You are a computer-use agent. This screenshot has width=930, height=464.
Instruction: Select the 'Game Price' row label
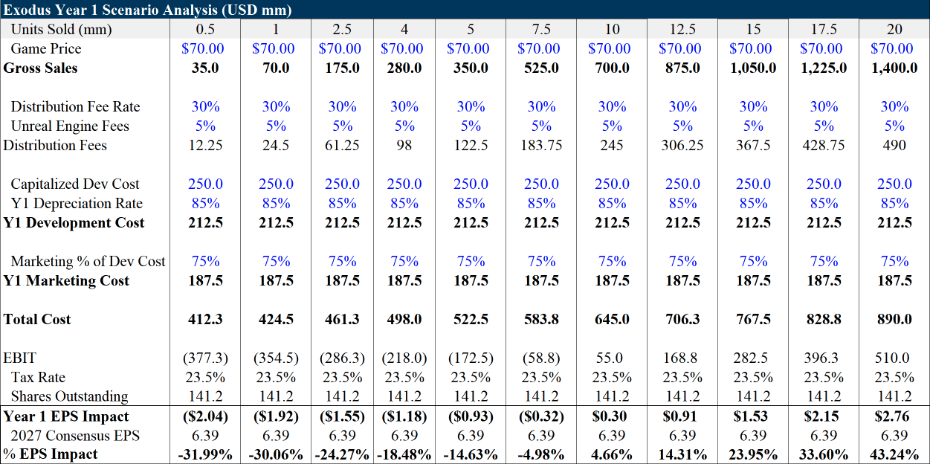click(46, 48)
